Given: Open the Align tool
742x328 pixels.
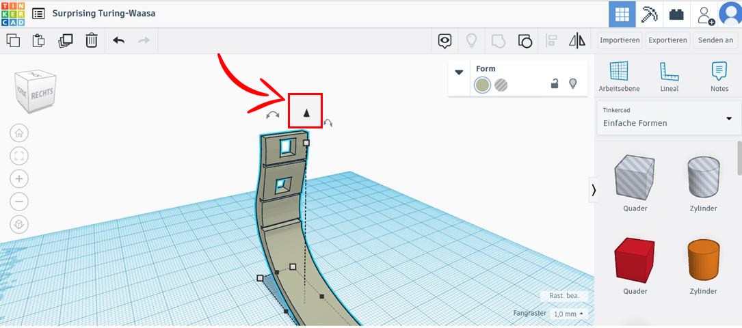Looking at the screenshot, I should click(x=551, y=41).
